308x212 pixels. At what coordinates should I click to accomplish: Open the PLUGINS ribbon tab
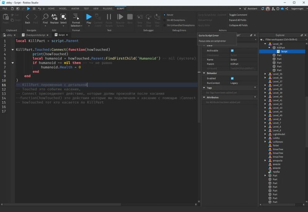pyautogui.click(x=108, y=8)
